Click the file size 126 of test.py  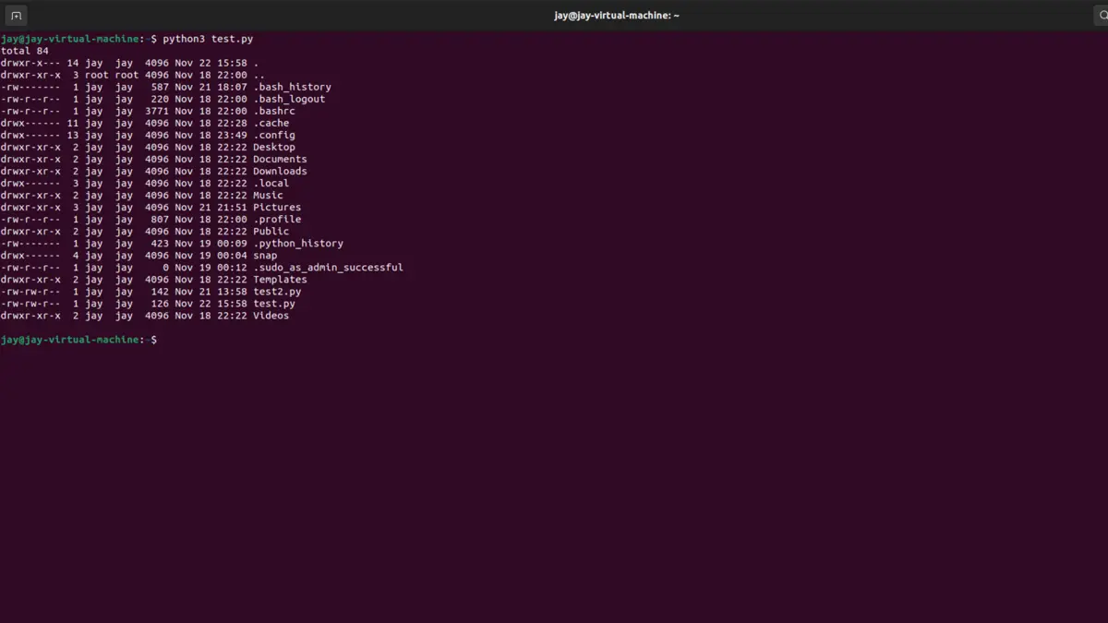[160, 303]
